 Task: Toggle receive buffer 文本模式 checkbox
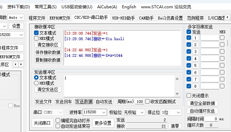[36, 33]
